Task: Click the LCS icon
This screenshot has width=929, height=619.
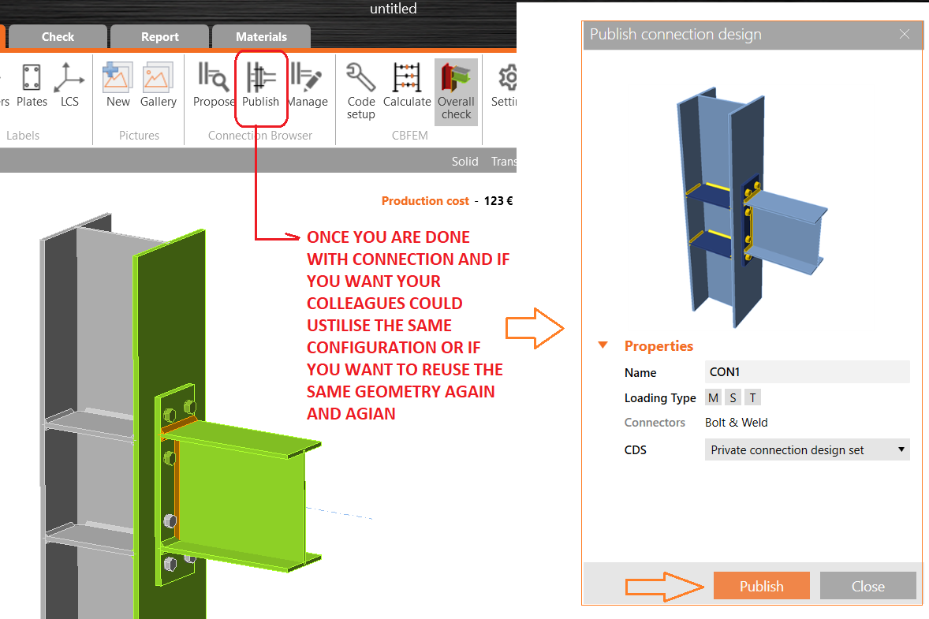Action: (69, 84)
